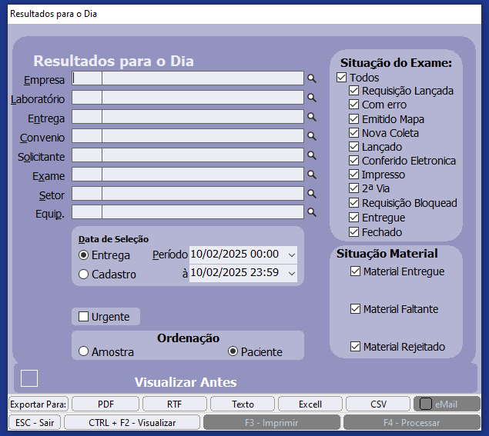Select the Cadastro date radio button
489x436 pixels.
pyautogui.click(x=84, y=274)
